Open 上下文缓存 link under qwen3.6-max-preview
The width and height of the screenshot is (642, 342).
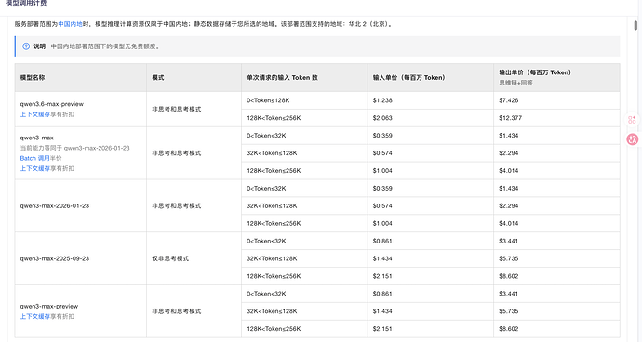coord(35,114)
